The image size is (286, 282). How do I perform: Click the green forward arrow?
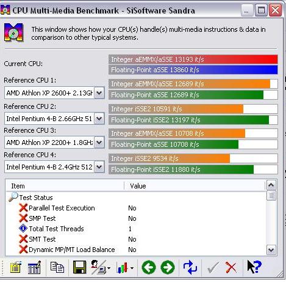click(x=168, y=267)
